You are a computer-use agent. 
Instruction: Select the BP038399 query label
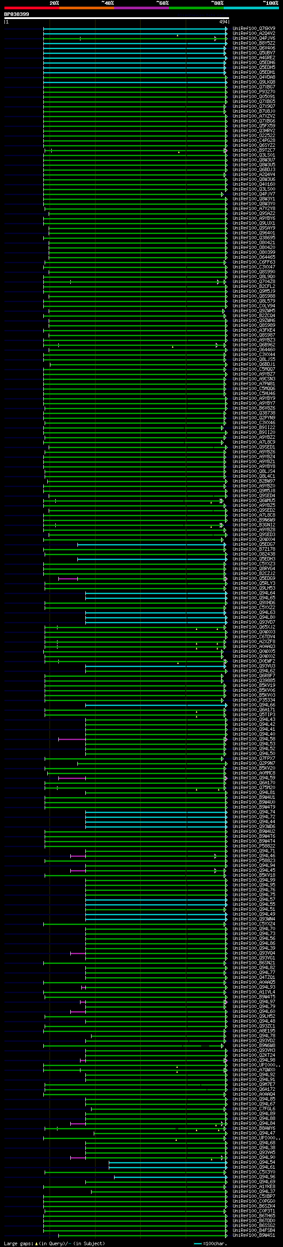tap(16, 15)
